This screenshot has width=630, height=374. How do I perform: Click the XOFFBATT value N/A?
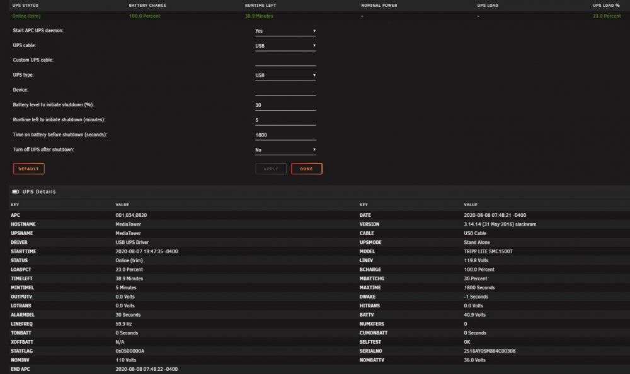coord(120,343)
